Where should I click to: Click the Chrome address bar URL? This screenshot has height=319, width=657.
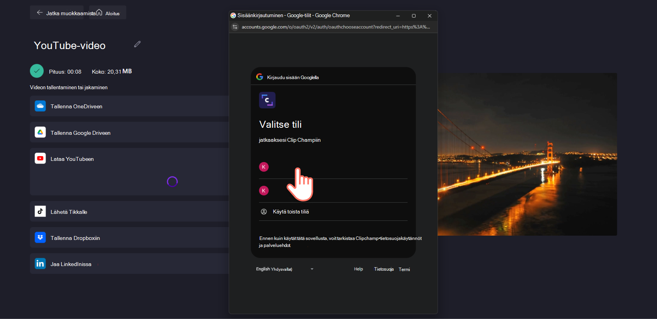click(336, 27)
